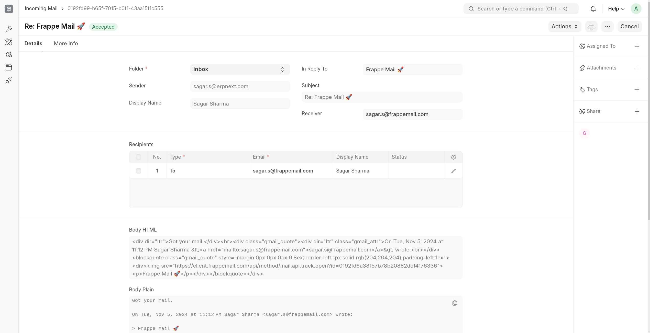Copy Body Plain content to clipboard
The width and height of the screenshot is (650, 333).
[455, 303]
